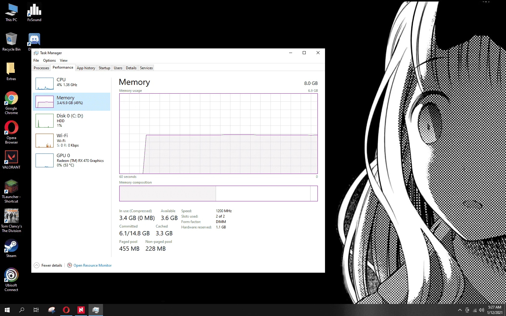Viewport: 506px width, 316px height.
Task: Click the "6.1/14.8 GB" committed value
Action: pos(134,233)
